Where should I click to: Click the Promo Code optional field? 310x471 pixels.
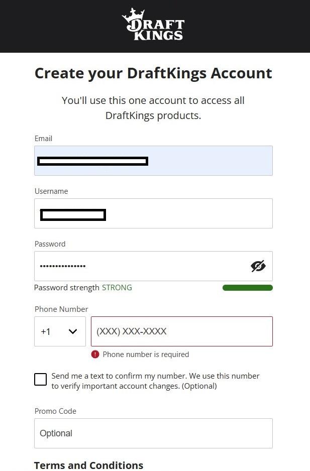[153, 433]
